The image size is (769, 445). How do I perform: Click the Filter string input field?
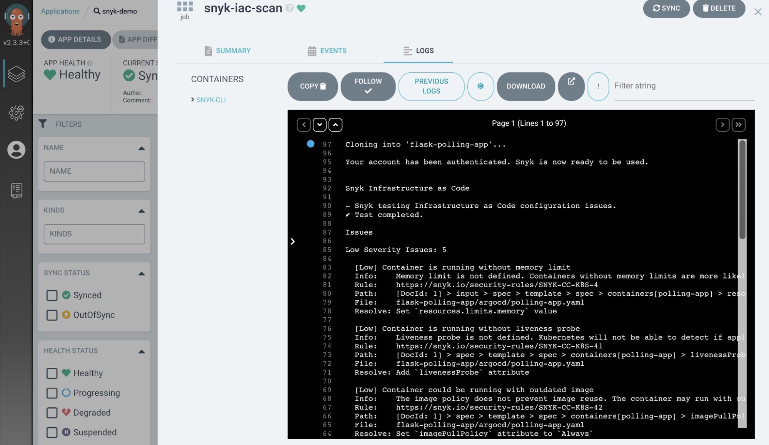tap(683, 85)
